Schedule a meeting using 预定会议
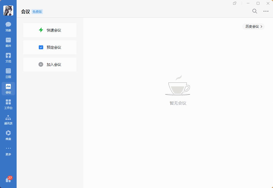This screenshot has height=188, width=273. [50, 47]
